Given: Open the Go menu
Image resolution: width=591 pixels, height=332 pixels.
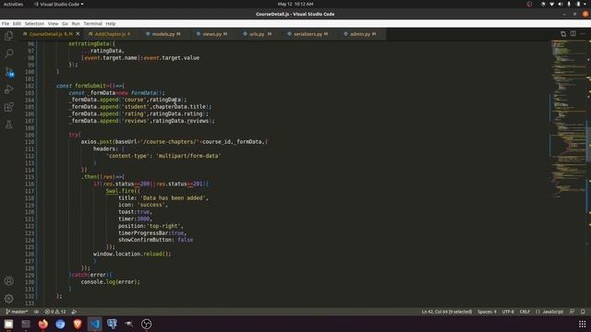Looking at the screenshot, I should (65, 23).
